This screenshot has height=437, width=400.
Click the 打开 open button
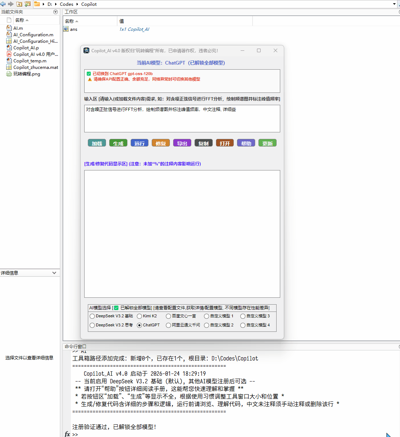225,143
